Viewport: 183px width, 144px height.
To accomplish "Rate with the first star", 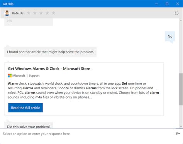I will pos(29,13).
